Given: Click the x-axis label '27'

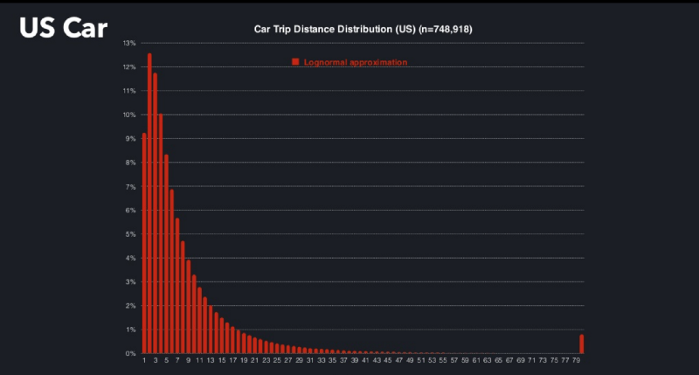Looking at the screenshot, I should [x=288, y=360].
